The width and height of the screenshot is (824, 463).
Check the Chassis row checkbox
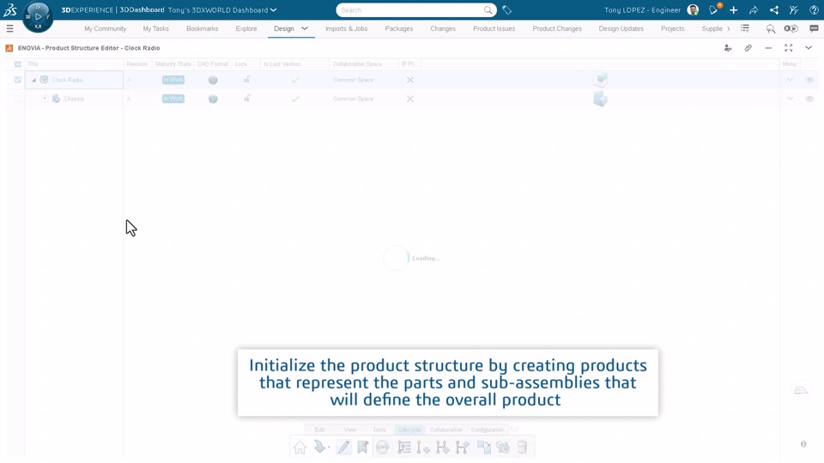(x=18, y=99)
